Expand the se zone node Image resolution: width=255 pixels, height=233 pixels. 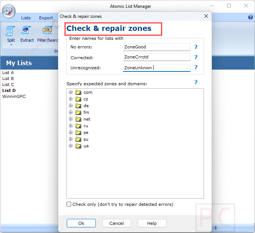pos(70,133)
